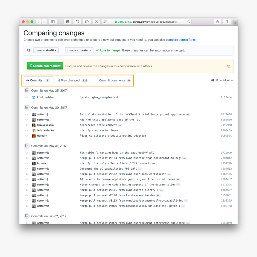
Task: Click the repository icon beside Commits on May 25
Action: (x=27, y=90)
